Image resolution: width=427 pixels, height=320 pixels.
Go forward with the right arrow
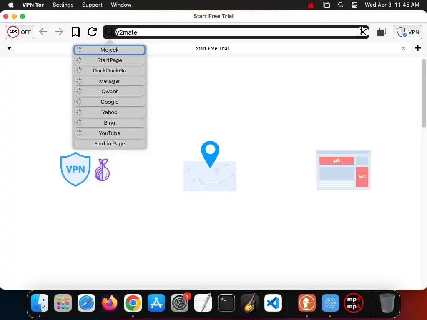(59, 32)
